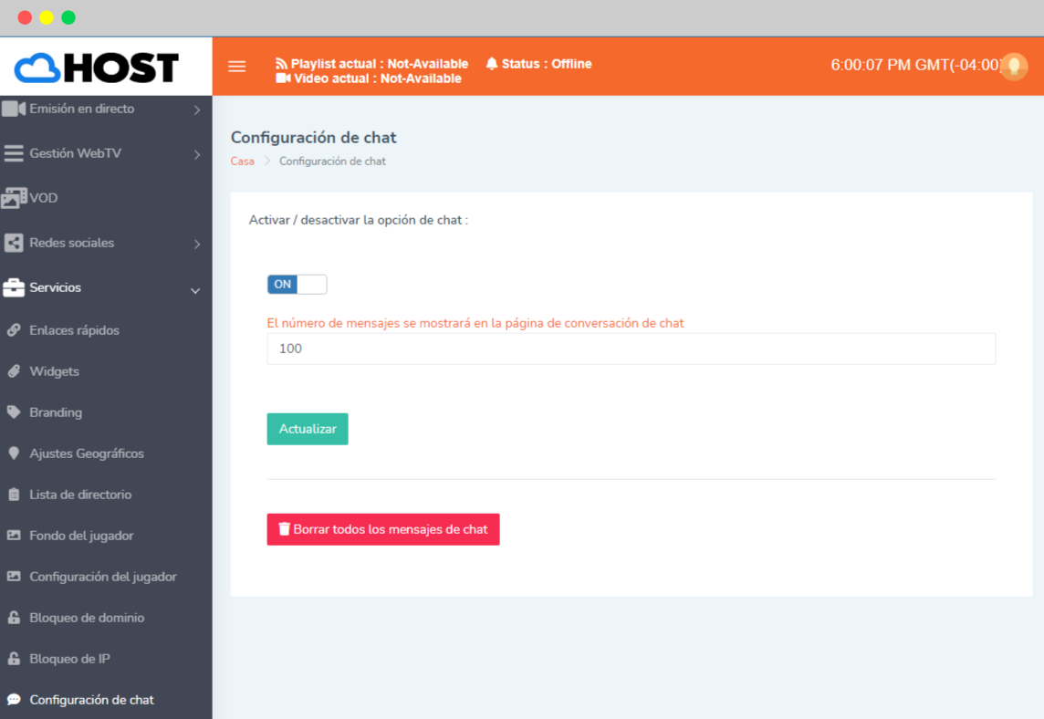Click the Configuración de chat page heading
This screenshot has width=1044, height=719.
click(x=314, y=137)
